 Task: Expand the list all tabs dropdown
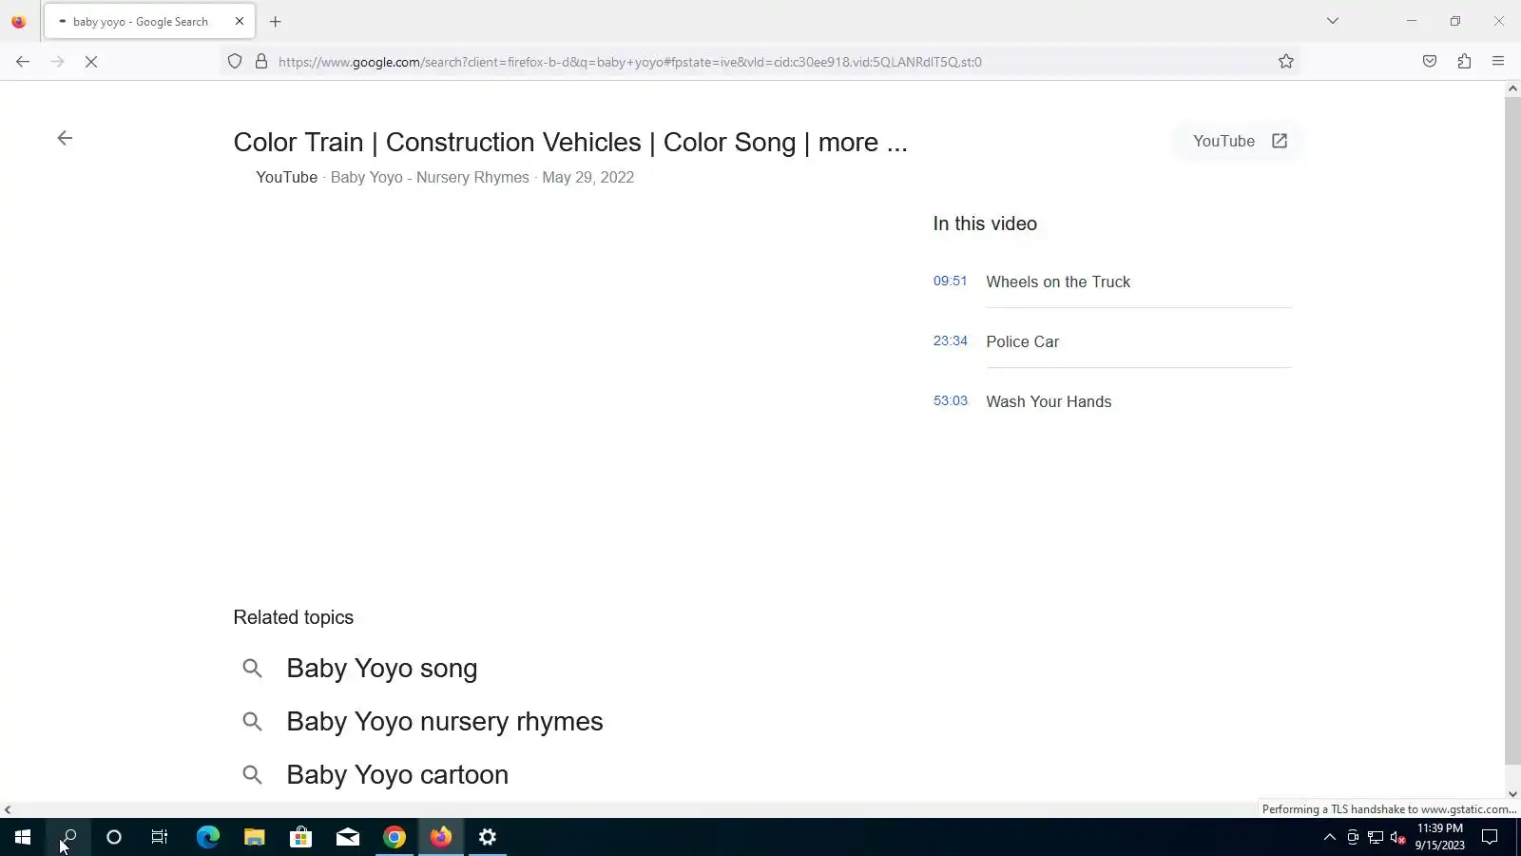point(1333,21)
